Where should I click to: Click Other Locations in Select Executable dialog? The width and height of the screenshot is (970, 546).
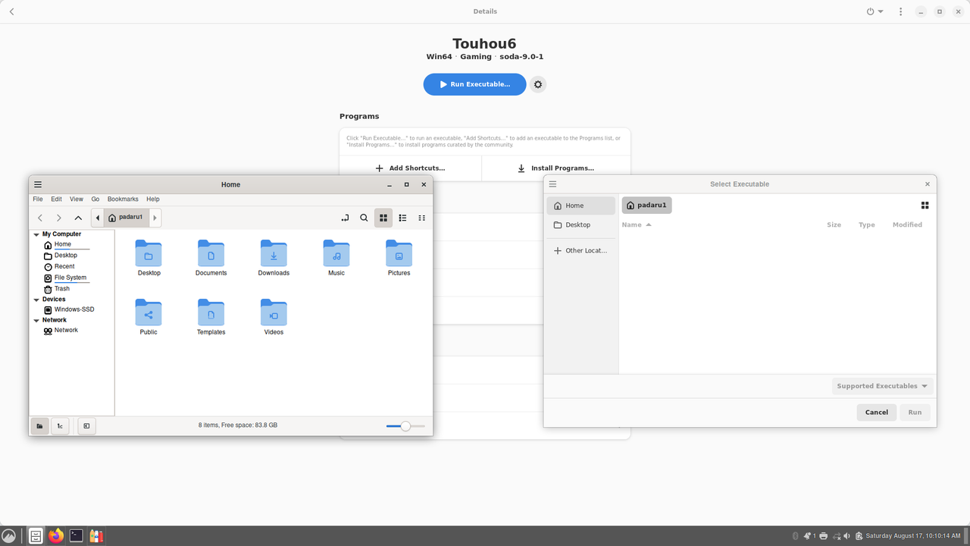click(x=580, y=250)
